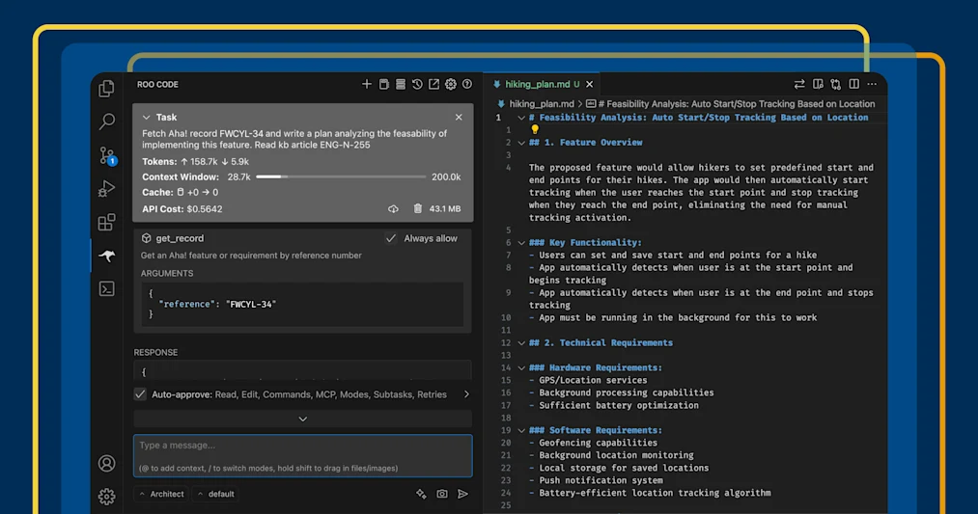
Task: Open Roo Code MCP servers icon
Action: [x=401, y=84]
